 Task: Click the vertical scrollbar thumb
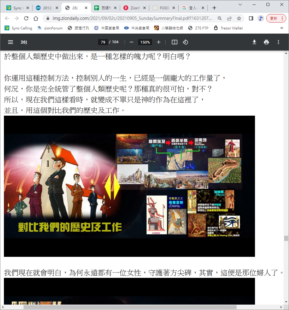tap(286, 238)
